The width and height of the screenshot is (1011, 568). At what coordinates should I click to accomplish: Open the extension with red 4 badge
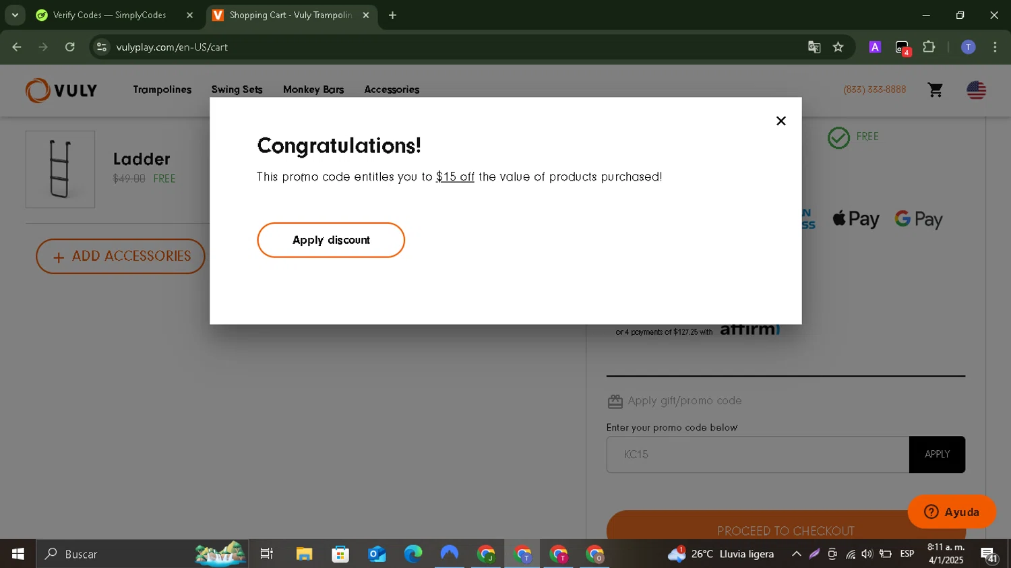tap(902, 48)
